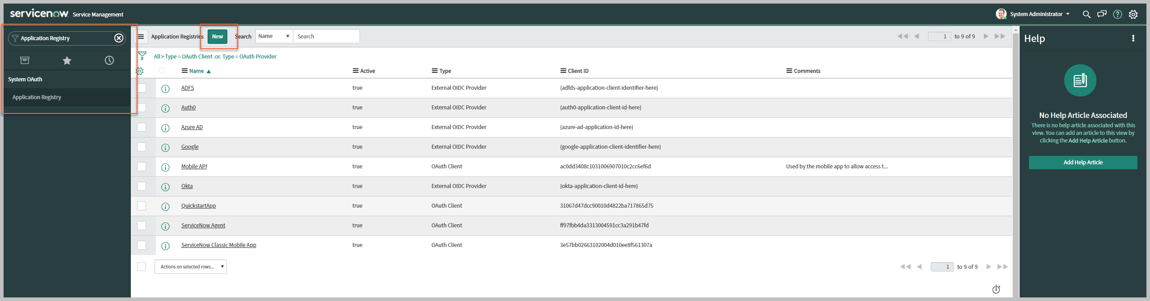Click the help question mark icon
The width and height of the screenshot is (1150, 301).
[x=1117, y=14]
